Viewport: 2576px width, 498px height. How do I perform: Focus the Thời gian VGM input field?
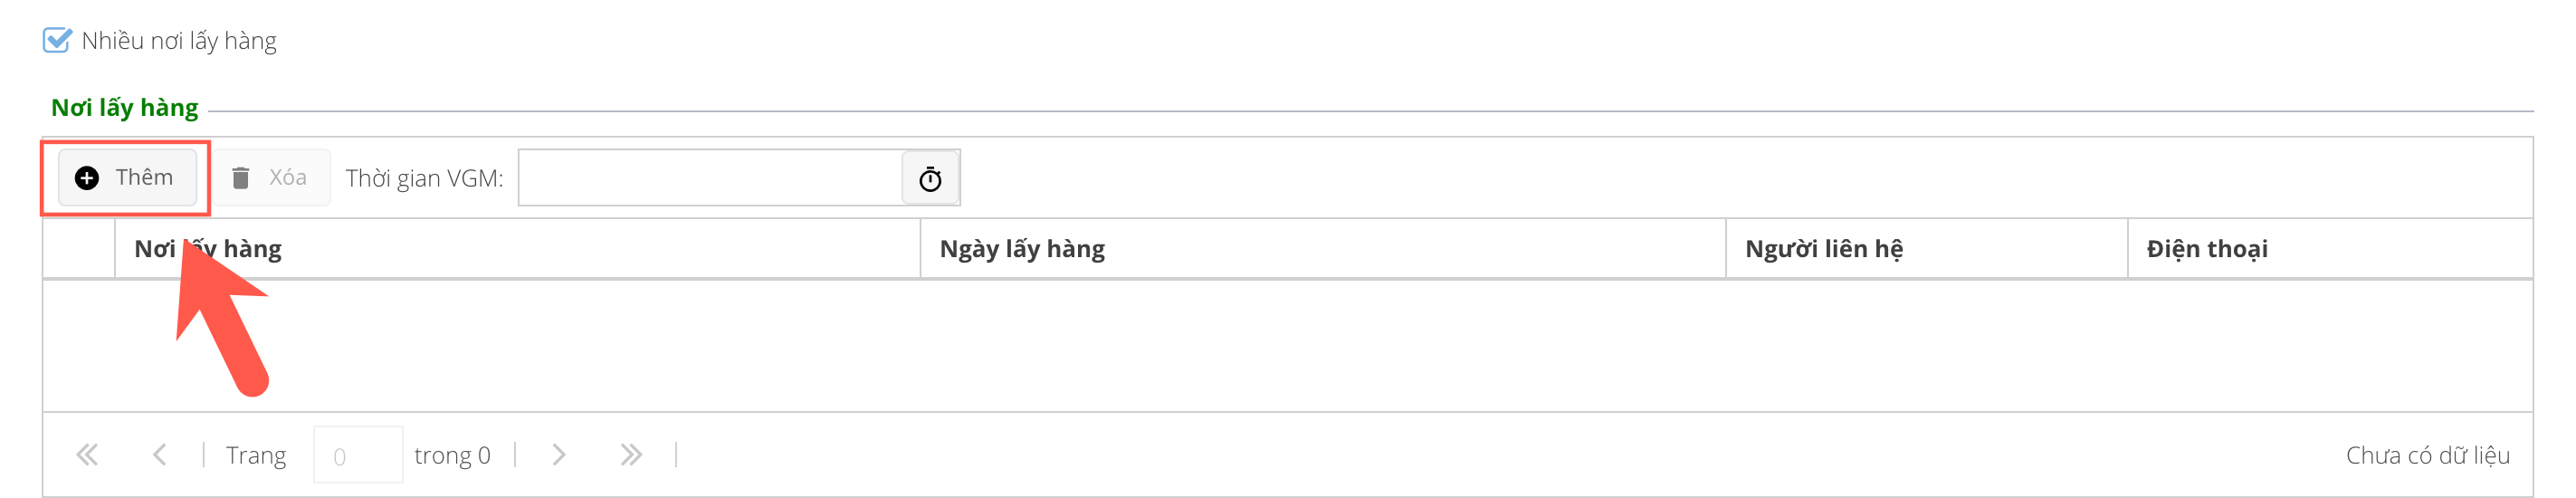pyautogui.click(x=710, y=178)
